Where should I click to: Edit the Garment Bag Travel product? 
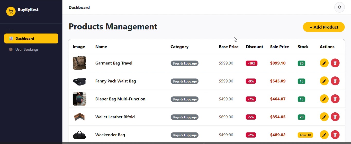pos(324,63)
